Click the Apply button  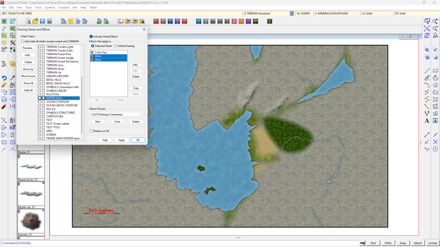(121, 140)
